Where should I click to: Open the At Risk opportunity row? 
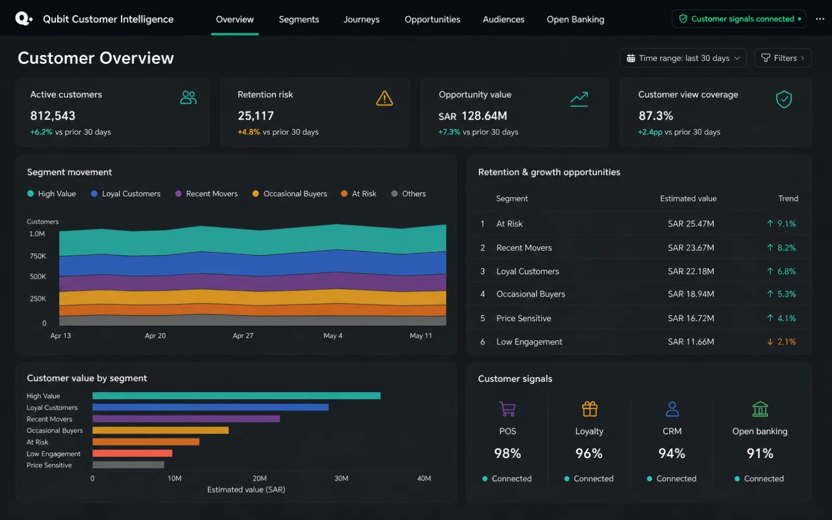tap(639, 224)
